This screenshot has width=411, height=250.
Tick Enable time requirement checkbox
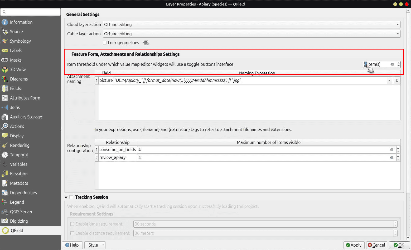pos(72,224)
